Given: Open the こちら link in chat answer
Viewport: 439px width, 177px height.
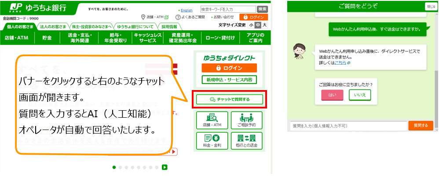Looking at the screenshot, I should coord(340,63).
